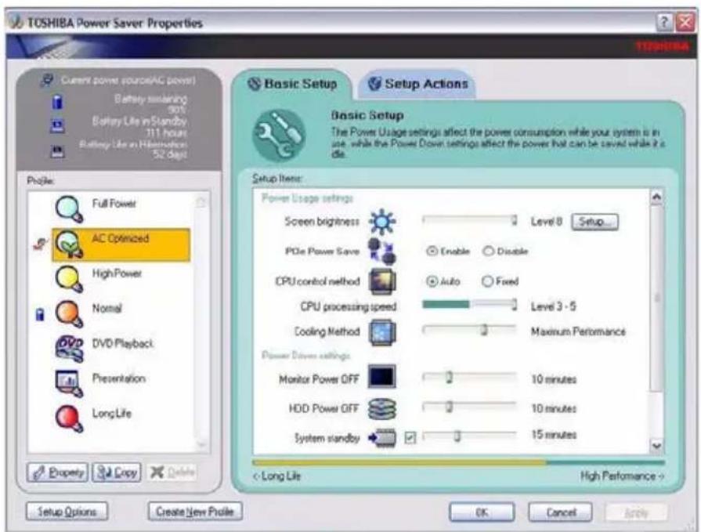Switch to the Basic Setup tab
This screenshot has width=701, height=532.
point(292,84)
